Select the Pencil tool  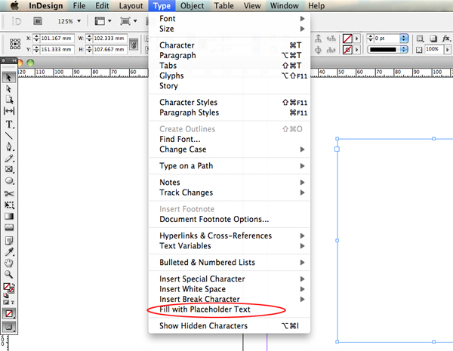[8, 159]
